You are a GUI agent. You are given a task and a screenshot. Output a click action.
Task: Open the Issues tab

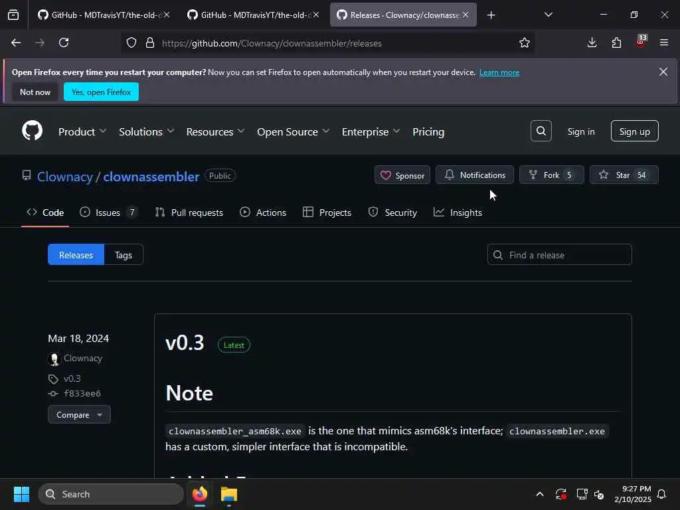(108, 212)
